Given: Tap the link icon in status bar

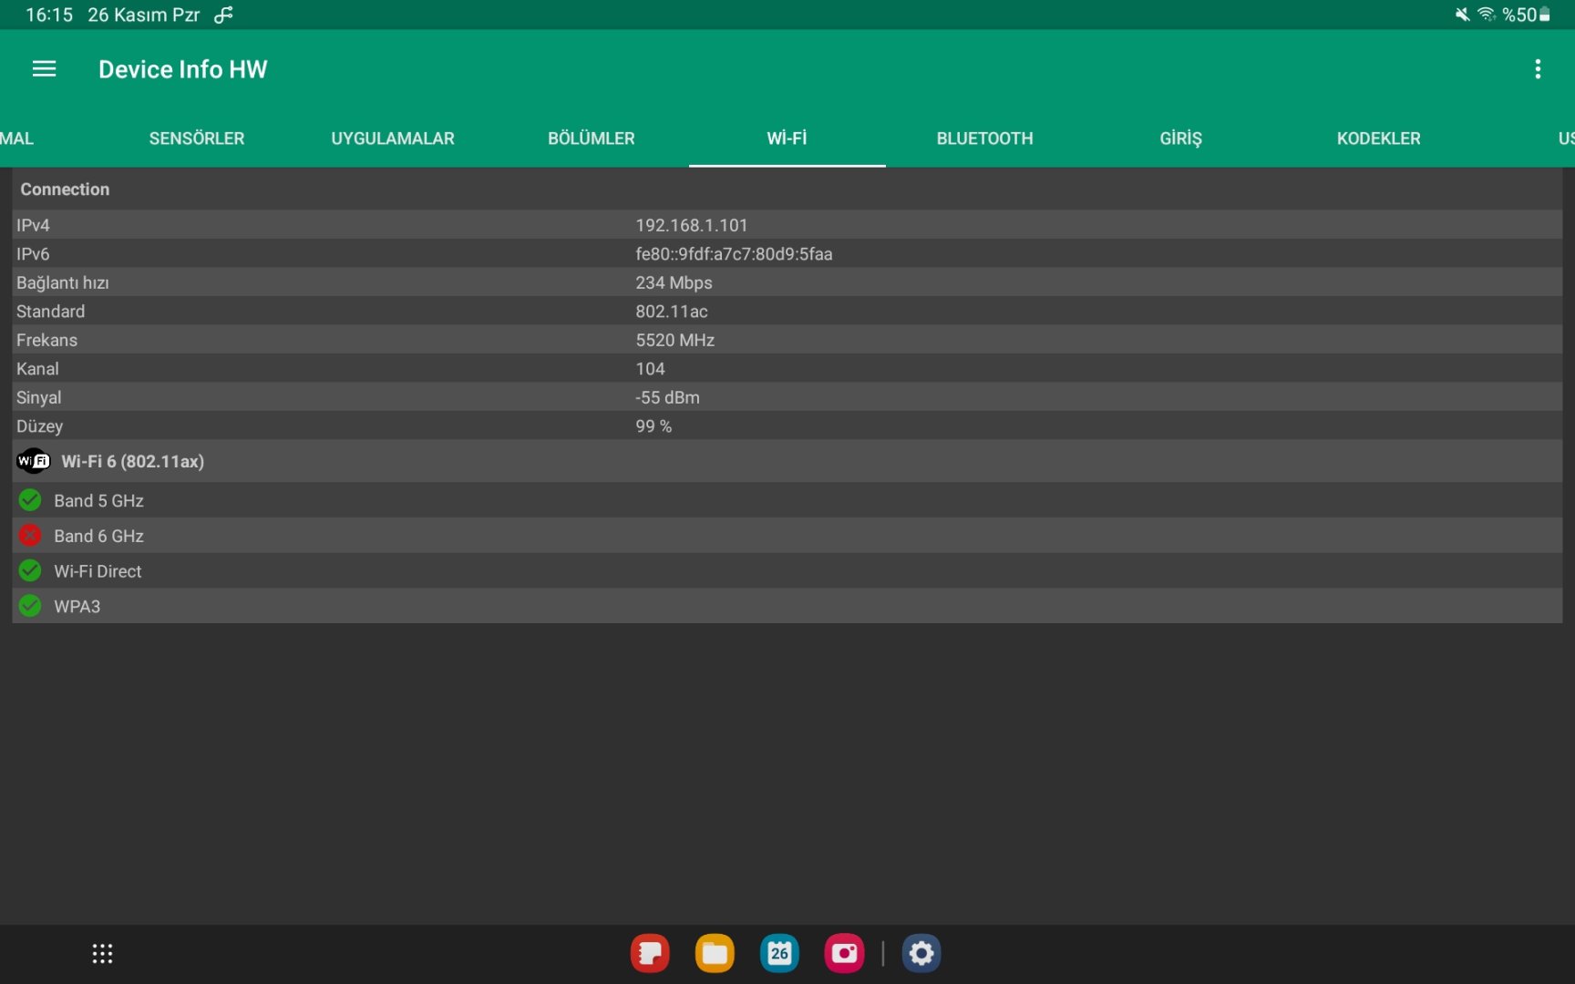Looking at the screenshot, I should coord(223,15).
